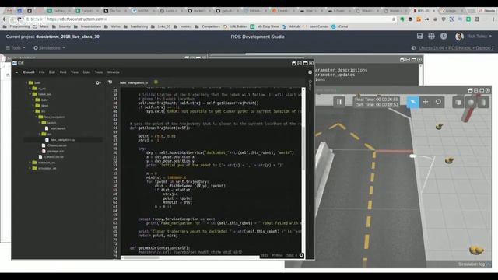Open File menu in IDE
Screen dimensions: 498x280
[41, 72]
